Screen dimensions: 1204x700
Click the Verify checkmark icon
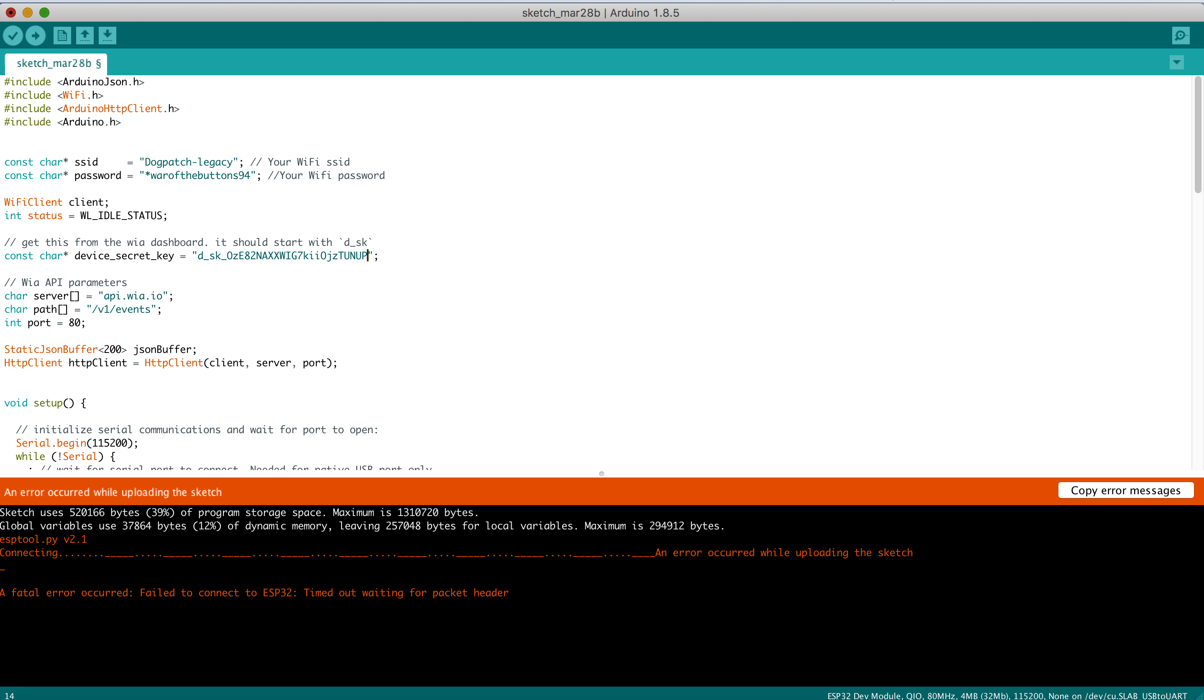[13, 35]
